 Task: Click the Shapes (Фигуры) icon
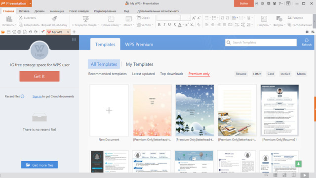[279, 19]
